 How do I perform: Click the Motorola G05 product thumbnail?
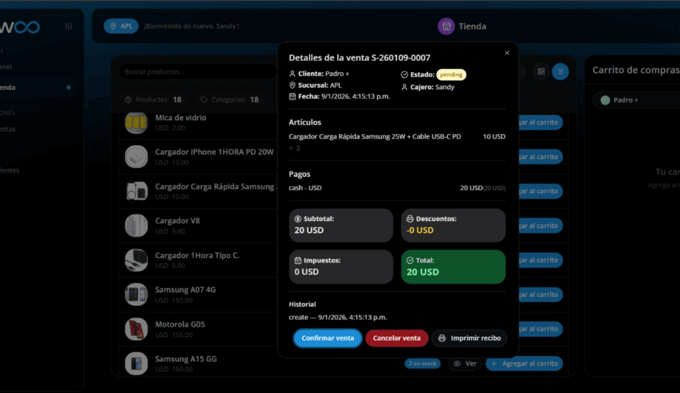coord(136,329)
